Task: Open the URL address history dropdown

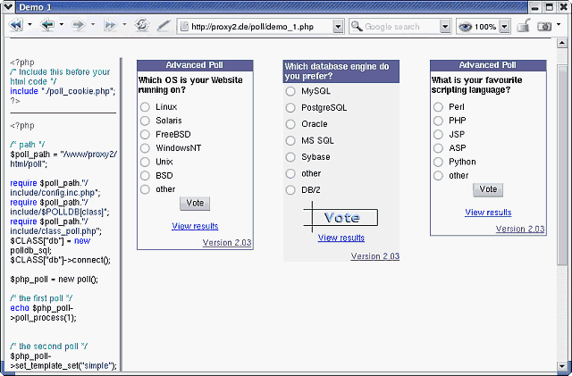Action: click(338, 27)
